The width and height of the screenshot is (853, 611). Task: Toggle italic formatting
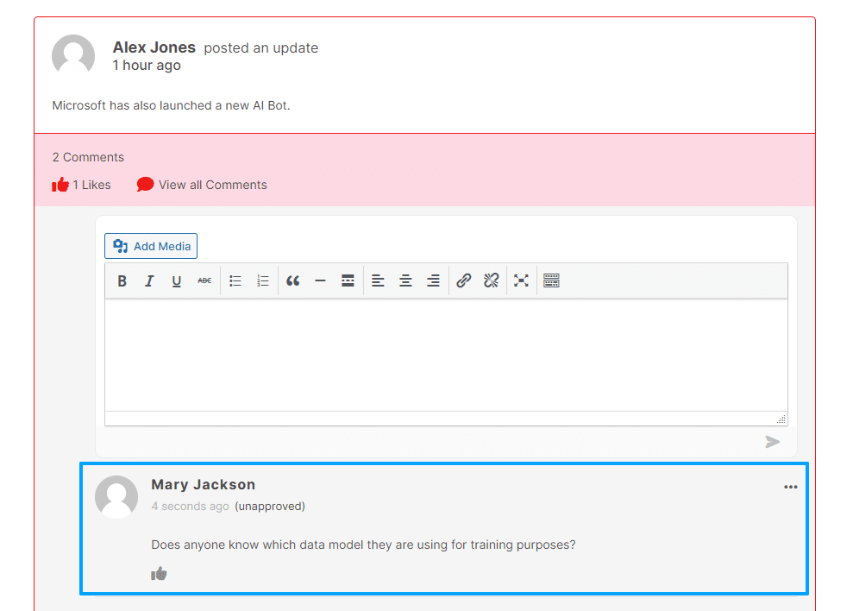[149, 281]
